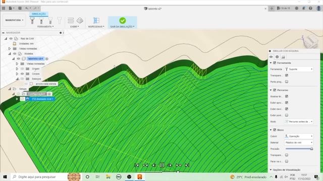Open the FERRAMENTA dropdown menu
The image size is (323, 181).
point(45,27)
